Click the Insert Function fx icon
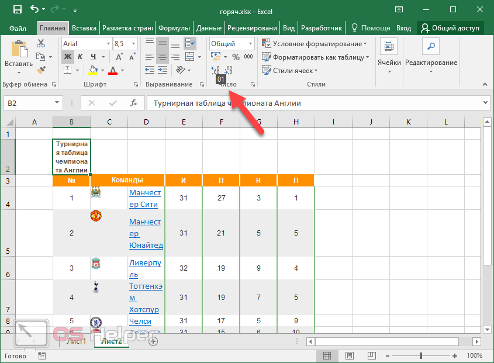This screenshot has height=363, width=494. coord(134,103)
